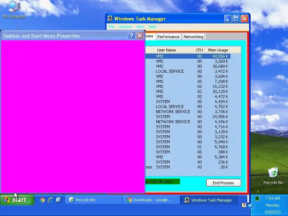The width and height of the screenshot is (288, 216).
Task: Sort processes by CPU column header
Action: click(x=199, y=50)
